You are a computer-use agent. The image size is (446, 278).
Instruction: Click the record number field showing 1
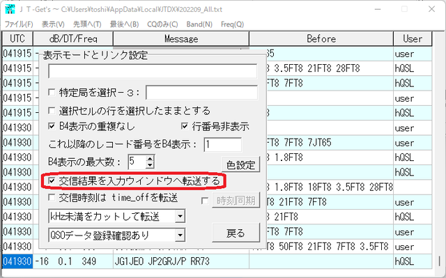[x=223, y=144]
